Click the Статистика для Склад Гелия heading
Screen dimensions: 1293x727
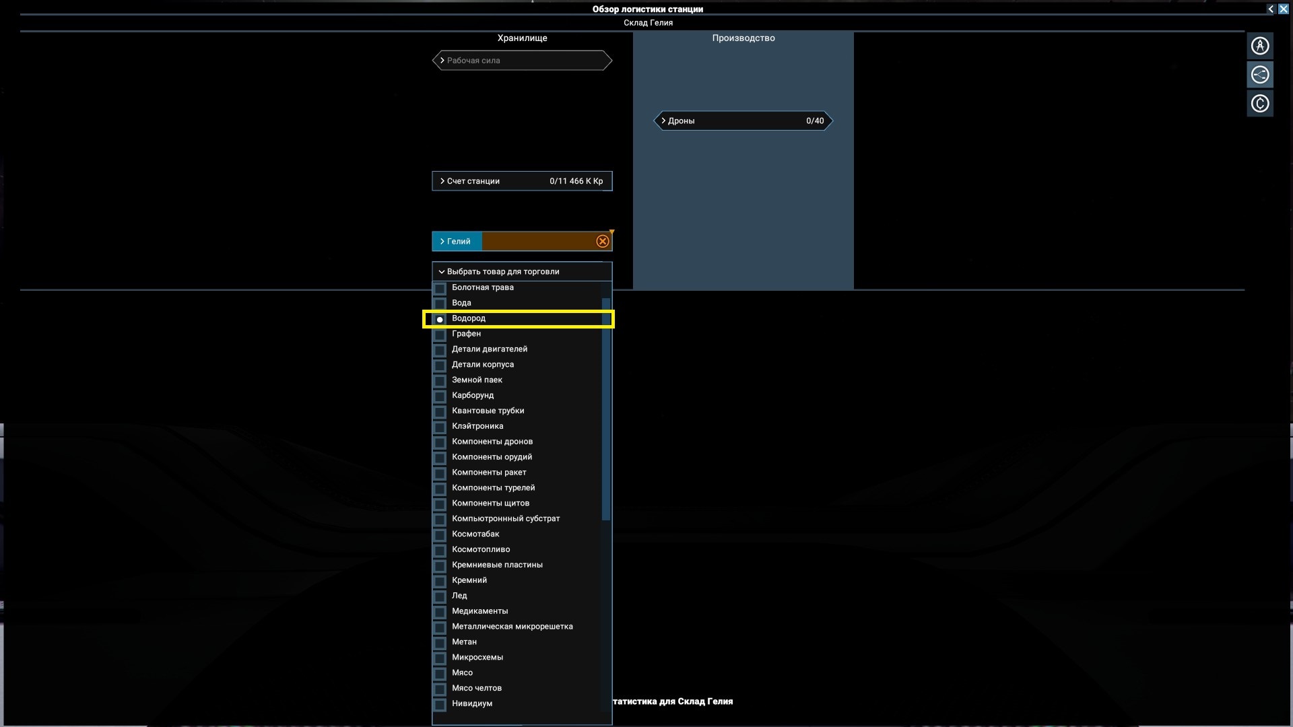click(673, 701)
